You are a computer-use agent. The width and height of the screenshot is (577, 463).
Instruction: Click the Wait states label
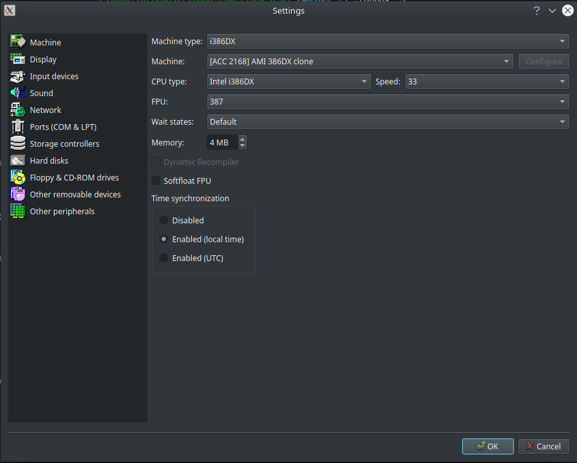[173, 121]
